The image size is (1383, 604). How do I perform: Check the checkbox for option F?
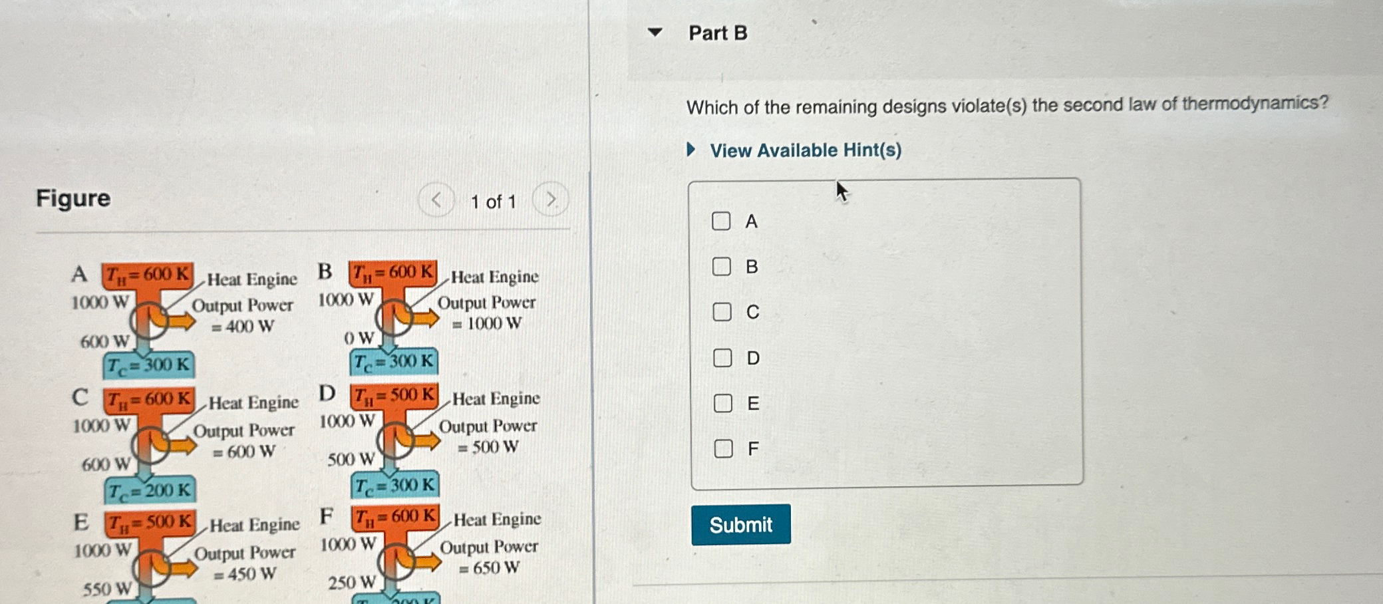coord(722,449)
